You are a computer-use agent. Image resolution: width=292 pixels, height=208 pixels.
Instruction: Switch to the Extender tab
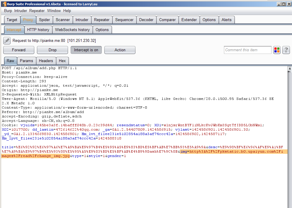tap(189, 20)
